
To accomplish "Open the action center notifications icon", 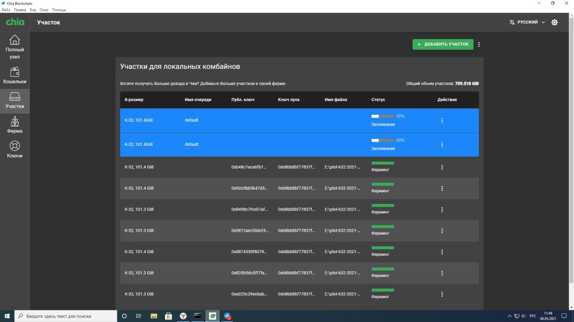I will tap(564, 316).
